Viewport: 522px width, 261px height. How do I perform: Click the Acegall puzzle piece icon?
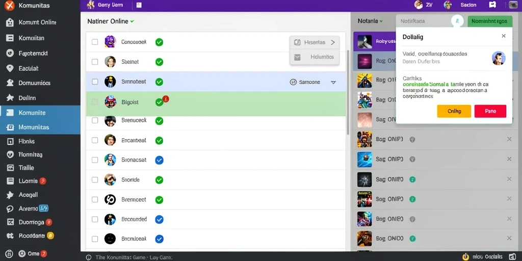[x=10, y=195]
